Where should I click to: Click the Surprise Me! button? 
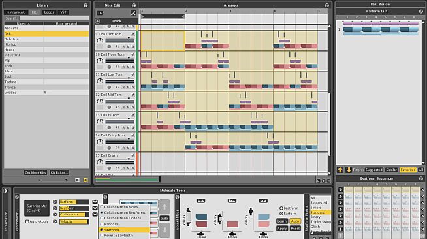pos(37,208)
